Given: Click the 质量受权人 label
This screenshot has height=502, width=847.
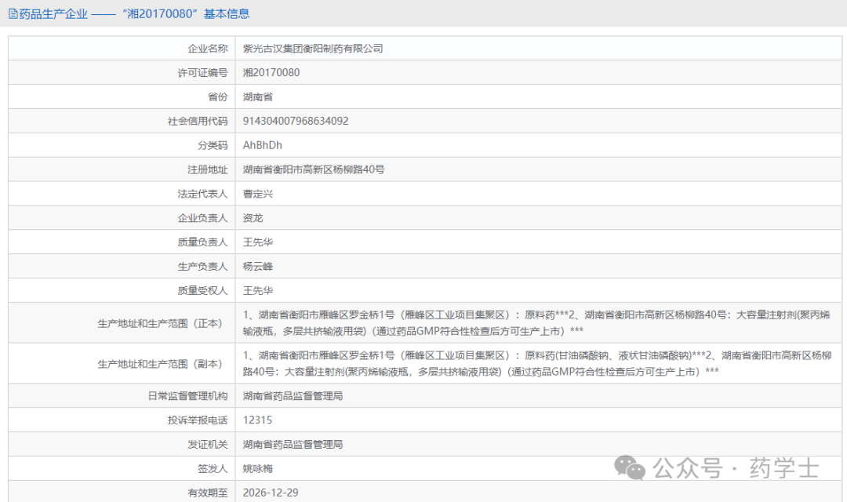Looking at the screenshot, I should pos(202,291).
